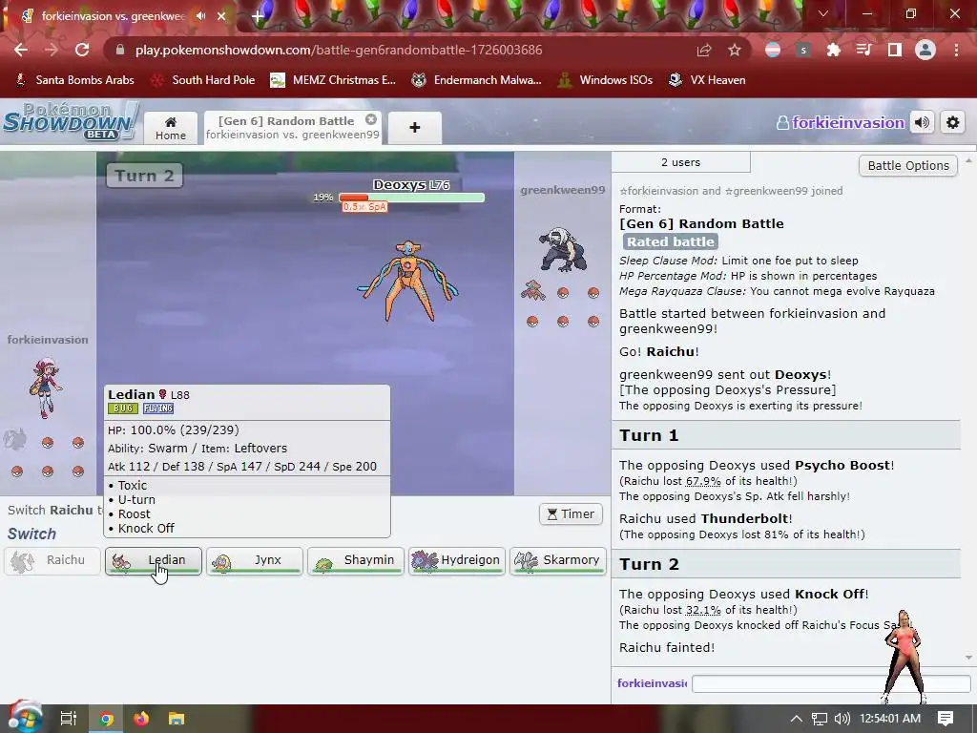Share the page via the share icon
977x733 pixels.
point(704,50)
